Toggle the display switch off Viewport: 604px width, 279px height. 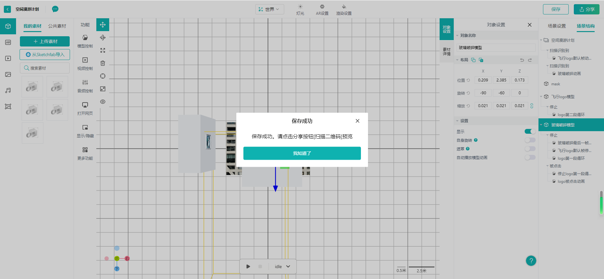(530, 131)
